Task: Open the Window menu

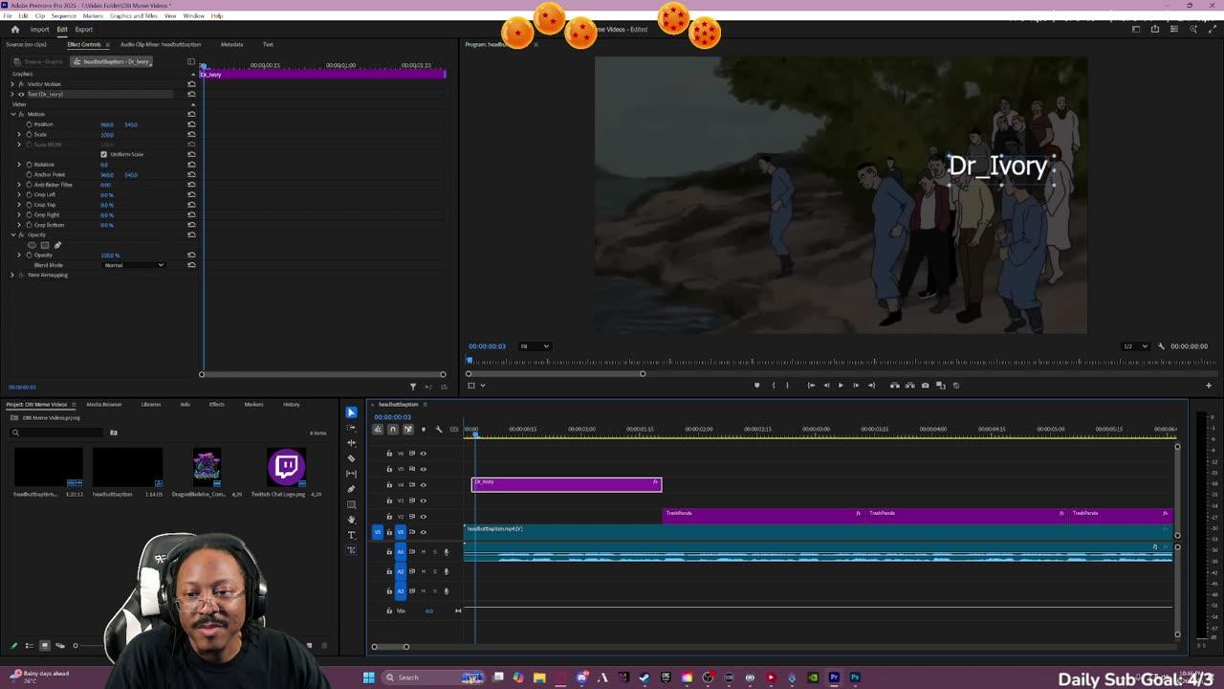Action: (x=193, y=16)
